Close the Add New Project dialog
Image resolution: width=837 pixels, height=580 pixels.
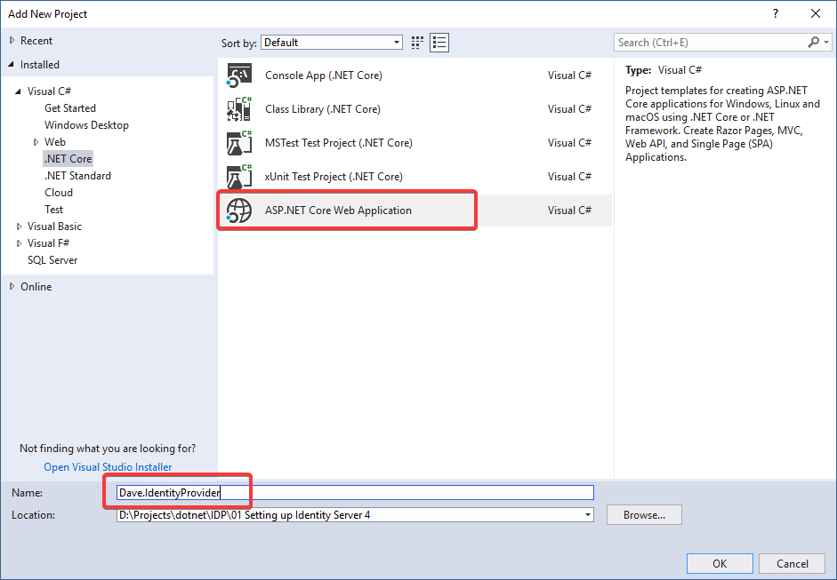pos(816,14)
